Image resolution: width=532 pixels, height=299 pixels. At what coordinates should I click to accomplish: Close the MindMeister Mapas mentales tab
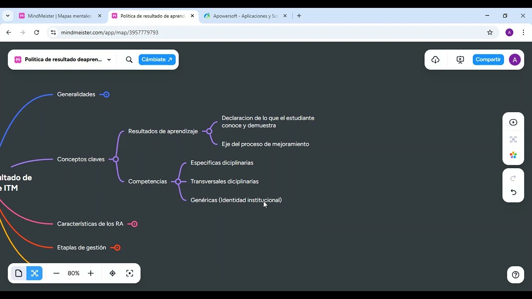click(x=100, y=16)
